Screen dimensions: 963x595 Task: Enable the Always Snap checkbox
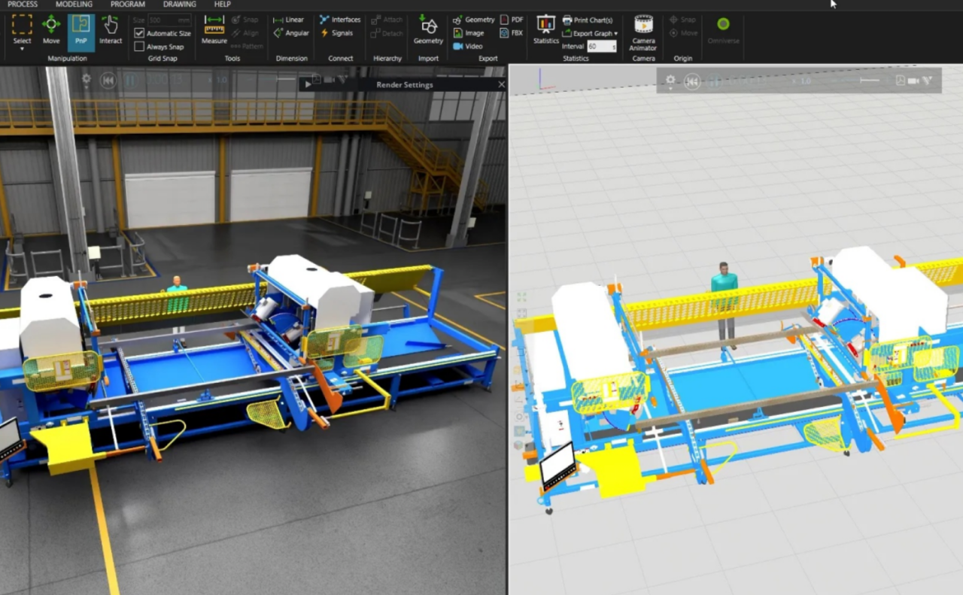(139, 47)
